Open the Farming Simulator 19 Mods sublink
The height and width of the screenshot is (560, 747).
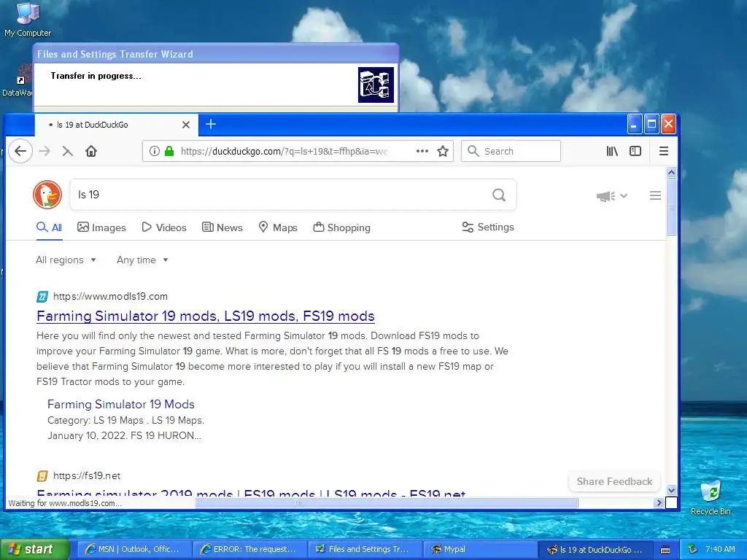click(x=121, y=404)
